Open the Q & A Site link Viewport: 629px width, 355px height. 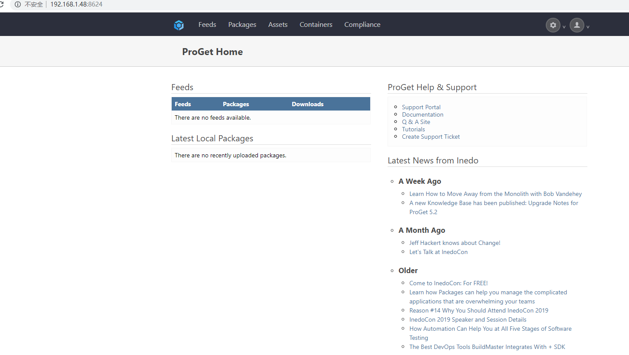click(x=416, y=122)
